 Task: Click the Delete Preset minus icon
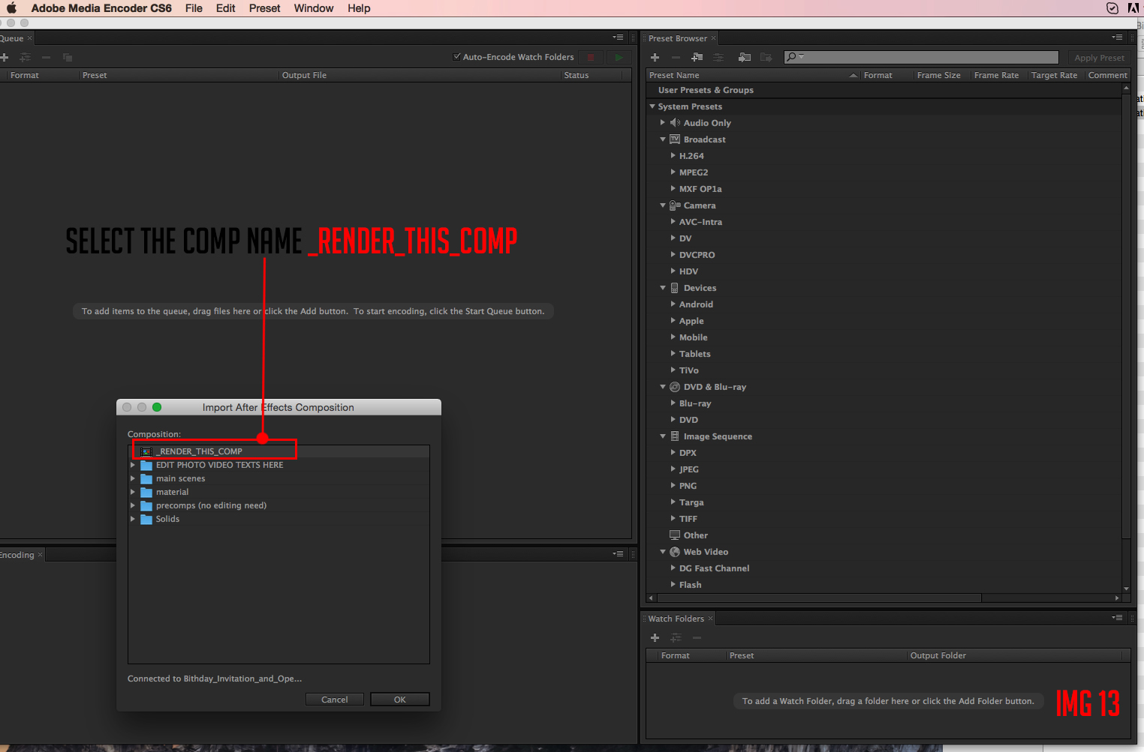pos(676,58)
